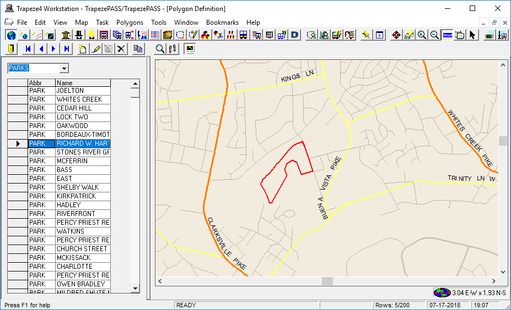Click the map vertical scrollbar thumb

click(503, 141)
